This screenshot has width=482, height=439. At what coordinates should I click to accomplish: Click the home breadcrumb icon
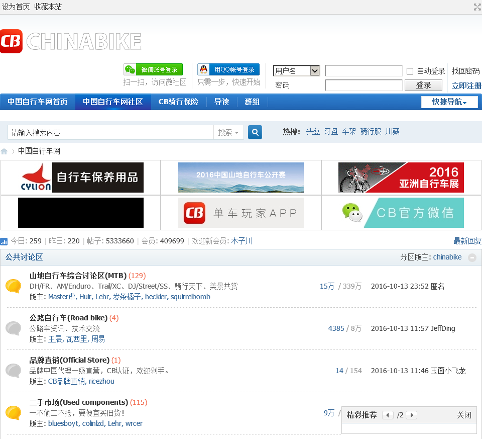click(4, 151)
